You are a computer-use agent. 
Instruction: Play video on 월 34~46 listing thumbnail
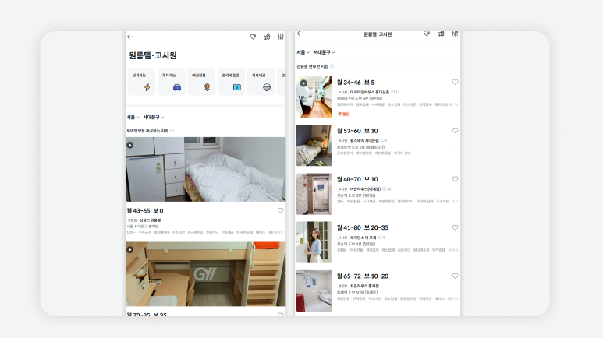[303, 83]
